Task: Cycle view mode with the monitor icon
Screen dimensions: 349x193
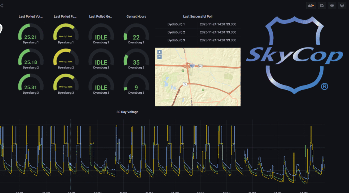Action: 342,5
